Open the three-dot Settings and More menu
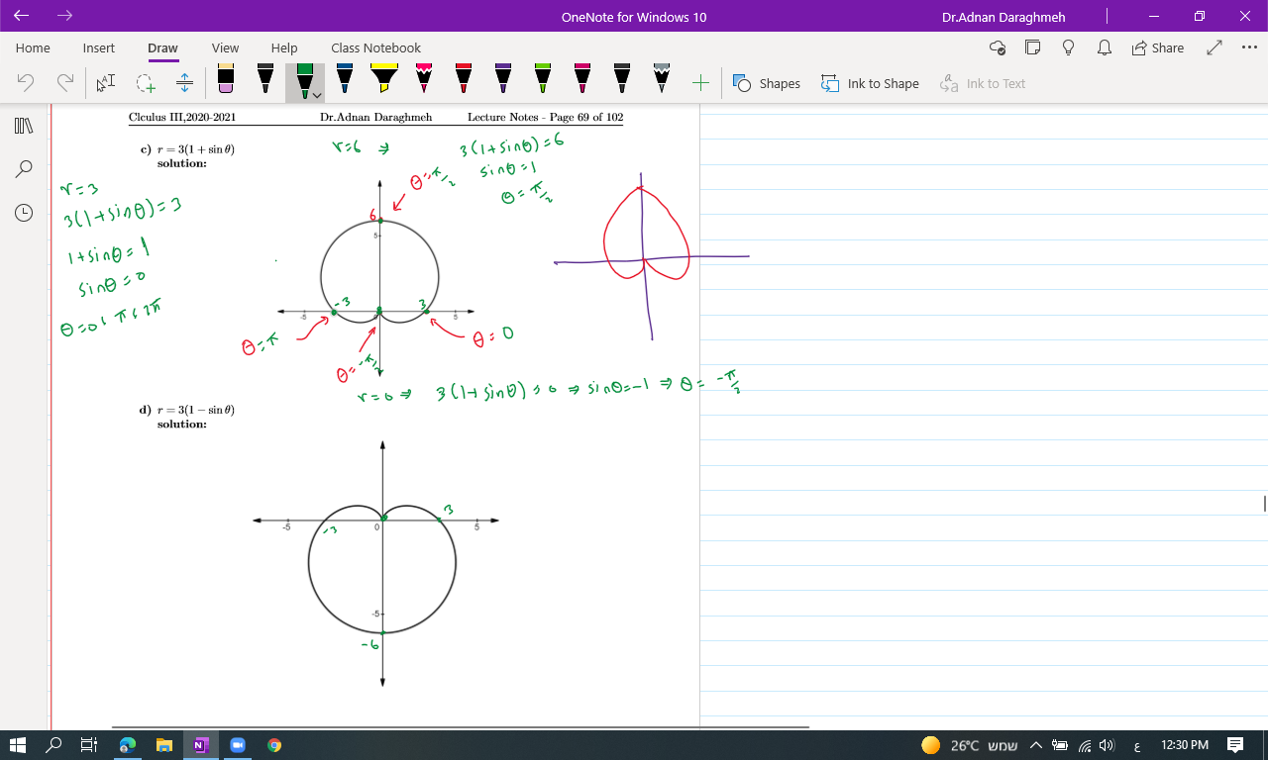 [x=1249, y=47]
